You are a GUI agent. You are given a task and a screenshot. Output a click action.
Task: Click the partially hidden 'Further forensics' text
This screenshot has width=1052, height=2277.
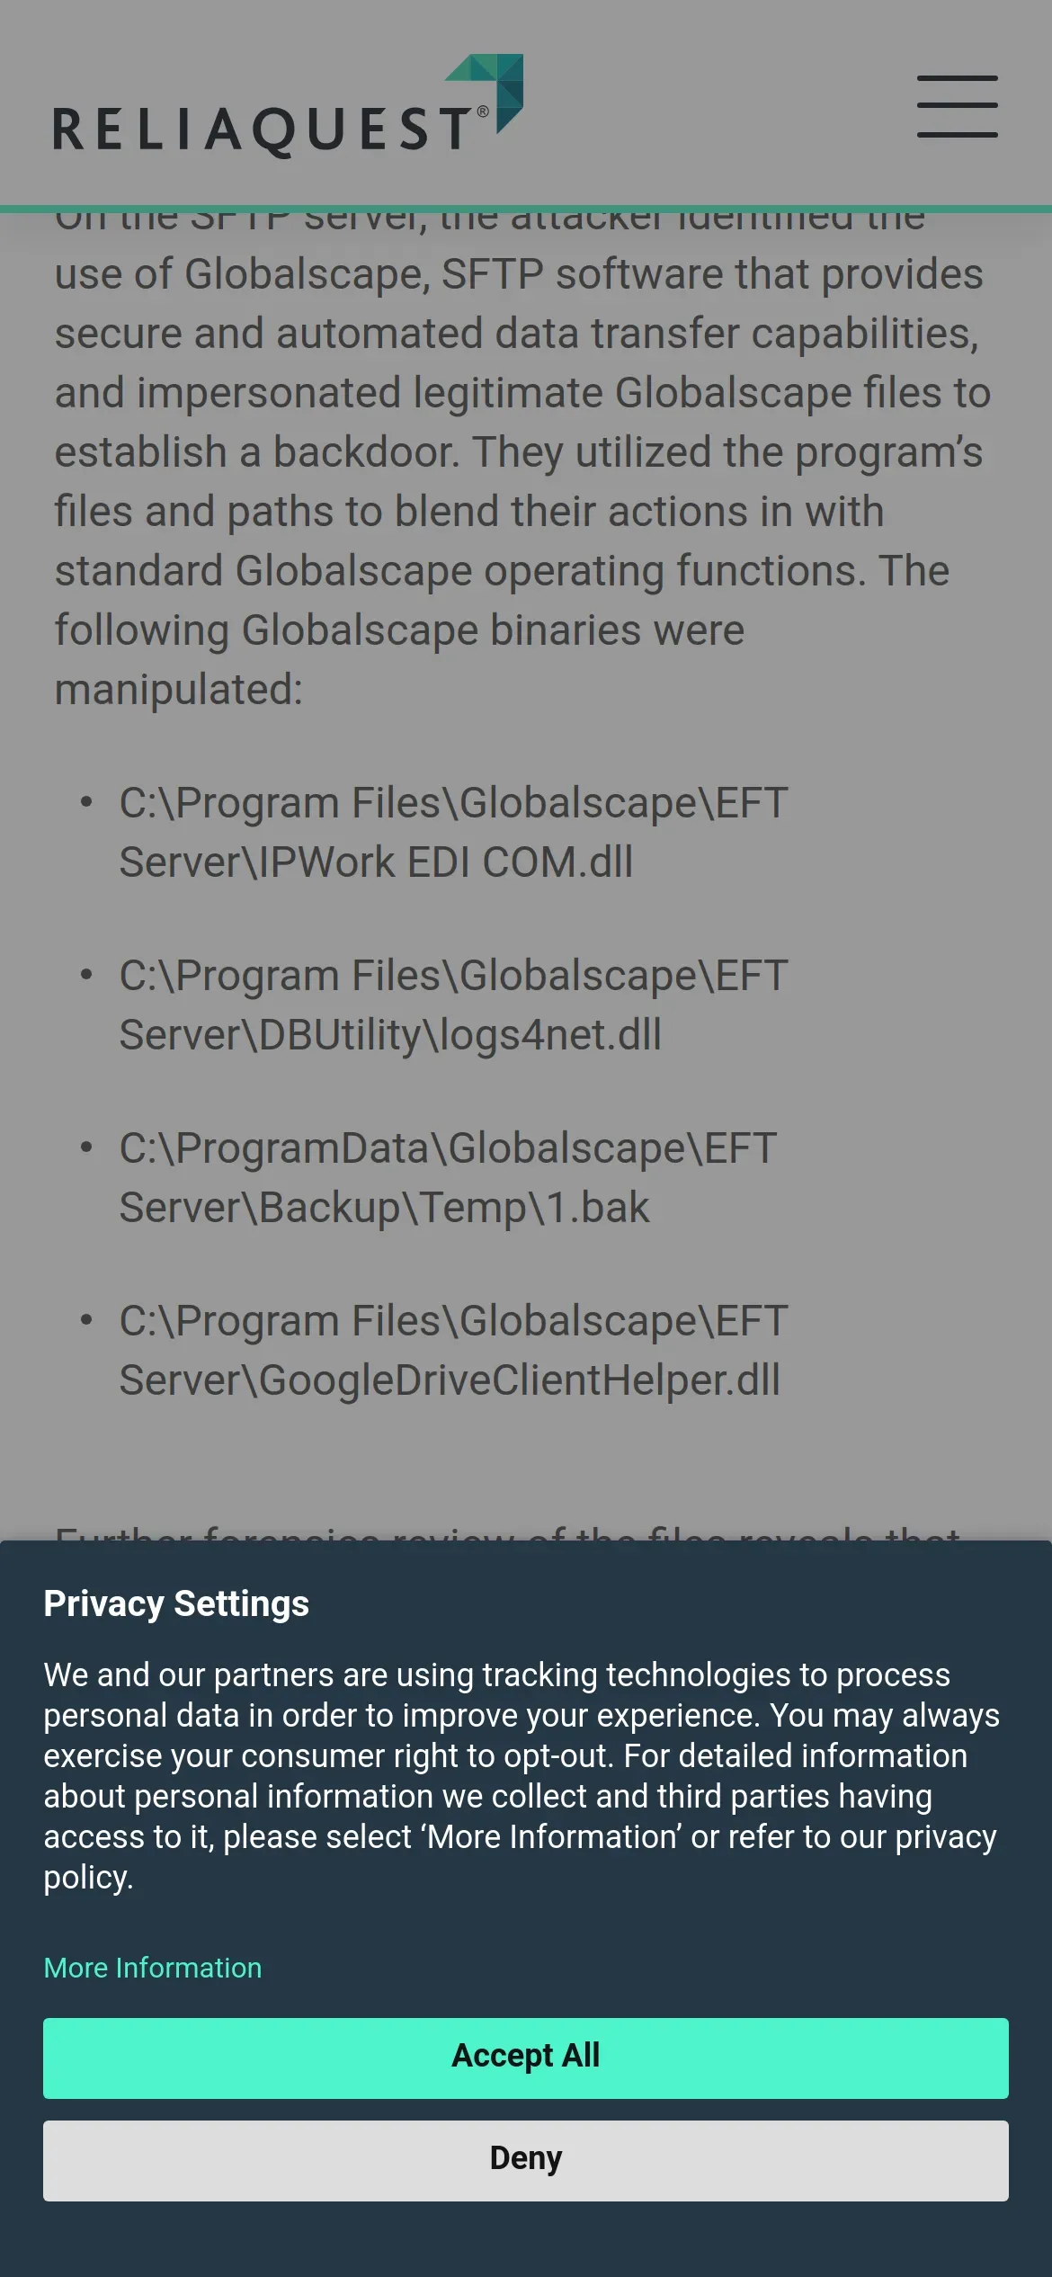click(507, 1532)
